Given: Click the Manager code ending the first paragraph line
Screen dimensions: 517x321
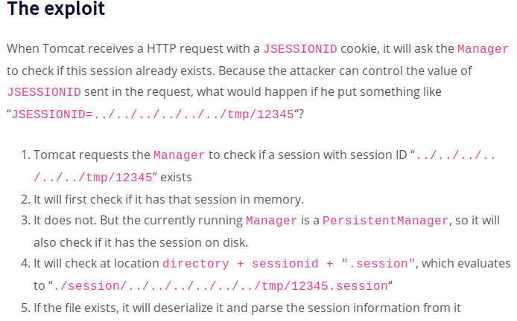Looking at the screenshot, I should (x=483, y=50).
